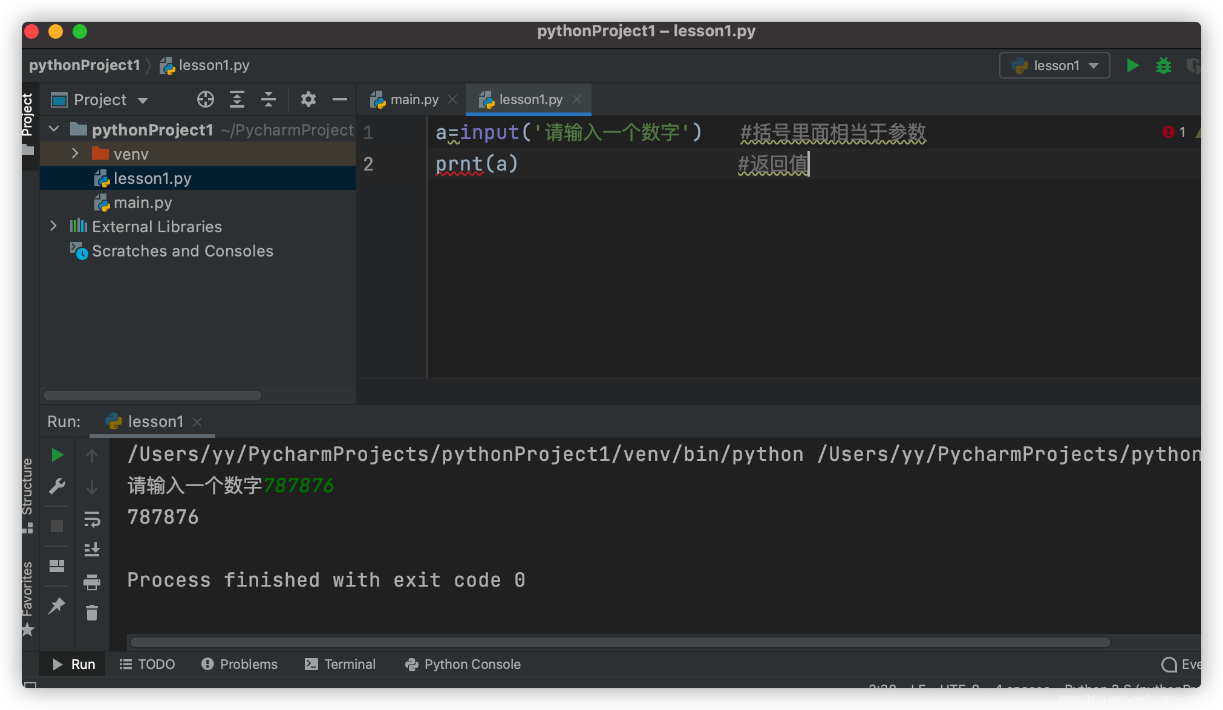Open the Problems tool window
The height and width of the screenshot is (710, 1223).
240,664
